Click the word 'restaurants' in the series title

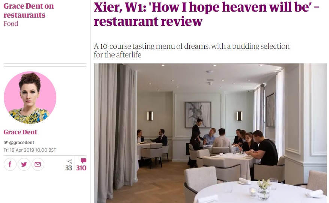pyautogui.click(x=24, y=15)
